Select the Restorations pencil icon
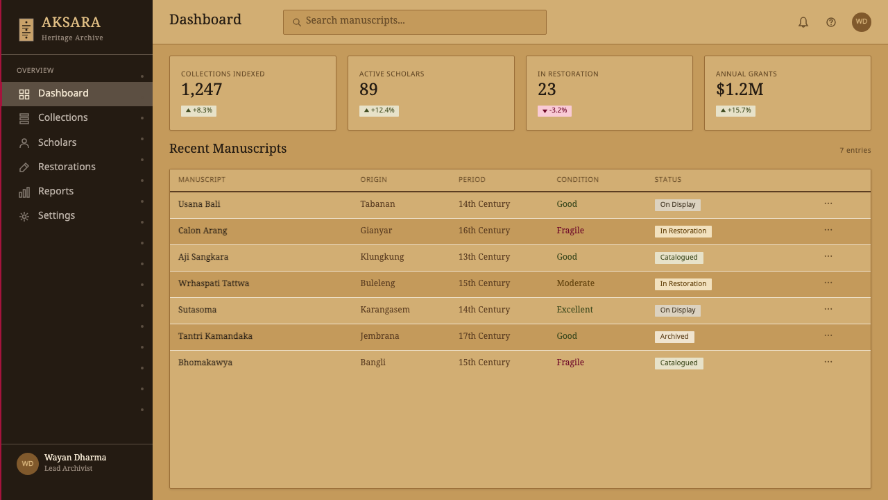The width and height of the screenshot is (888, 500). tap(24, 167)
